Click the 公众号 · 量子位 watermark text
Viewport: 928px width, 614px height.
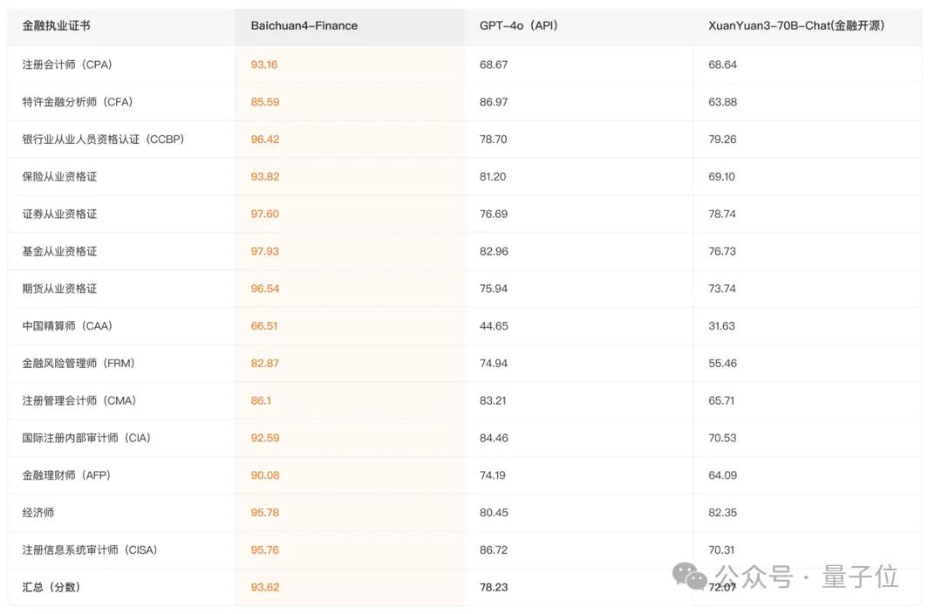[806, 576]
